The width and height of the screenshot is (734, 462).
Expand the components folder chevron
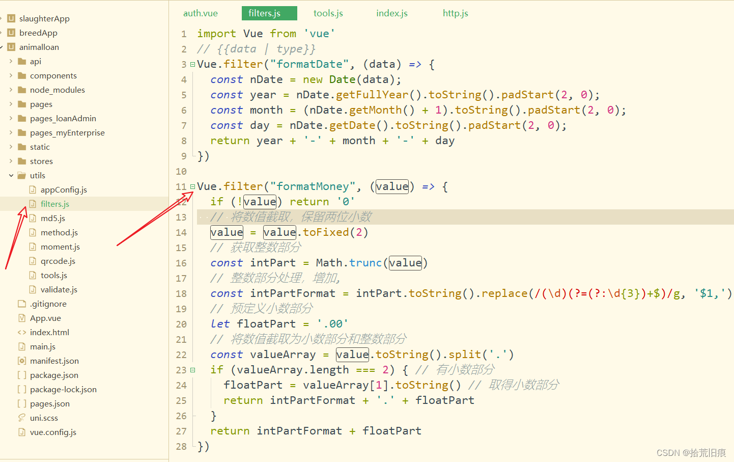[11, 75]
